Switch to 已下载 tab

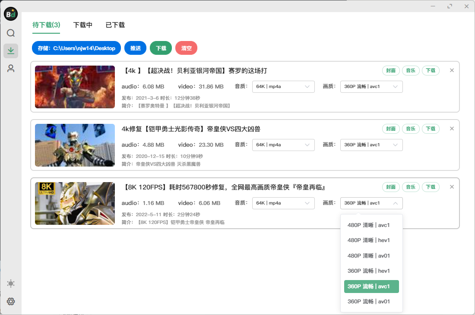(115, 25)
